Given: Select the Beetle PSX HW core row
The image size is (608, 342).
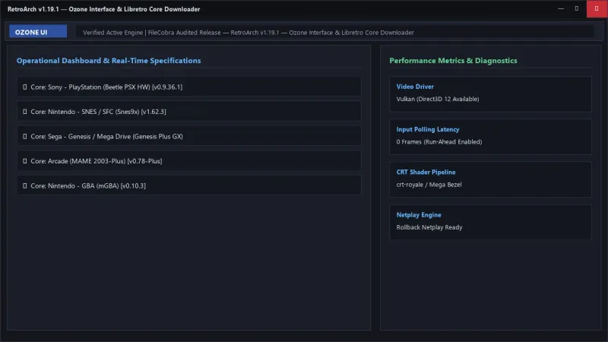Looking at the screenshot, I should click(189, 87).
